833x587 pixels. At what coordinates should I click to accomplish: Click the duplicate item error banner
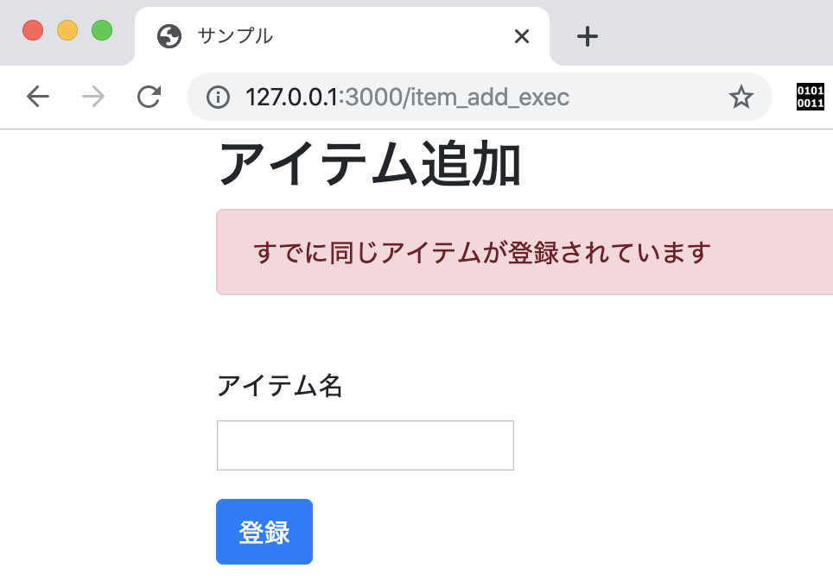(x=518, y=252)
